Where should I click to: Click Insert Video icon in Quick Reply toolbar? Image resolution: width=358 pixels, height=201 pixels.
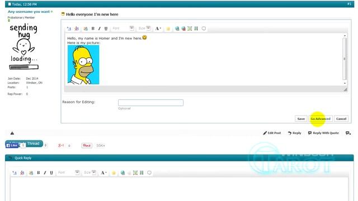tap(142, 173)
